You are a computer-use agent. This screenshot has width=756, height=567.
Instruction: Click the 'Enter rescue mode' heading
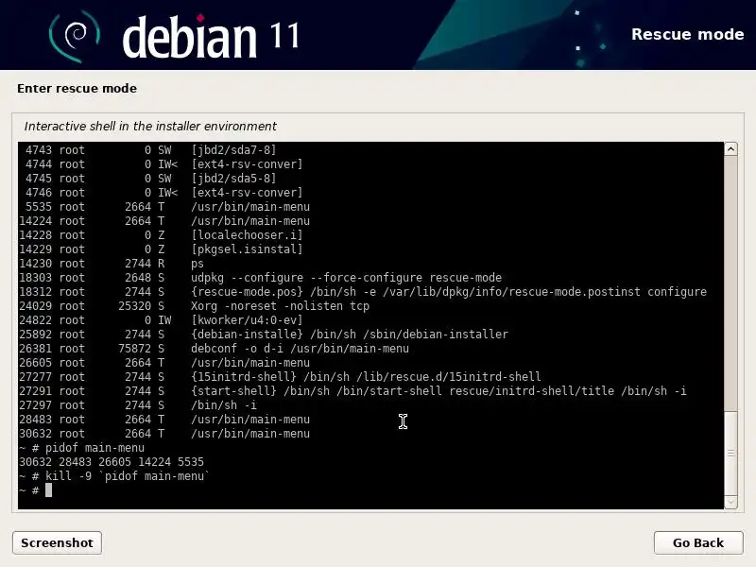[77, 88]
